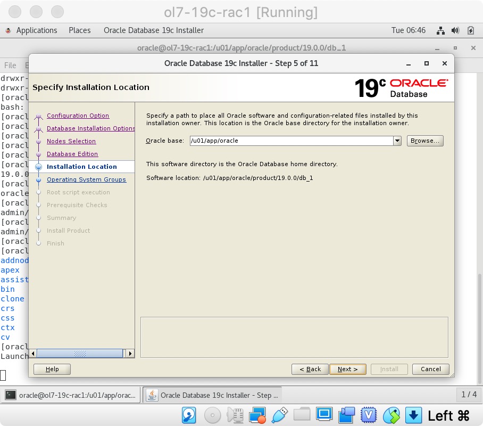The image size is (483, 426).
Task: Jump to the Database Edition step
Action: (x=72, y=154)
